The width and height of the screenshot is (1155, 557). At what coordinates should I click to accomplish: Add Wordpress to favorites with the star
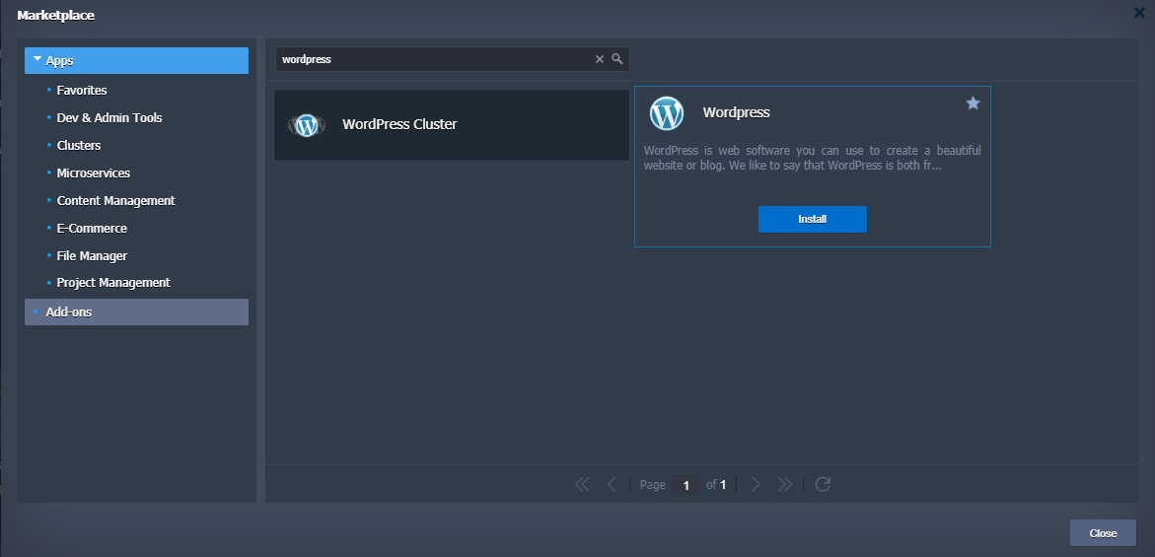(974, 103)
